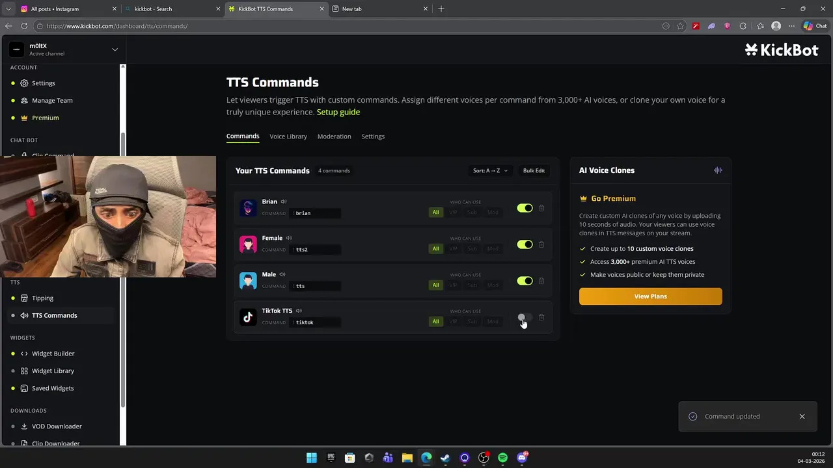Edit the brian command field
833x468 pixels.
click(316, 213)
